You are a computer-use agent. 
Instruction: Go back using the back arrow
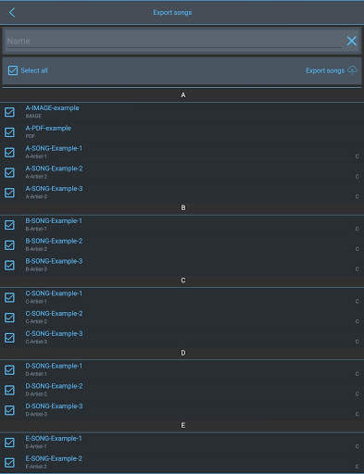[12, 13]
